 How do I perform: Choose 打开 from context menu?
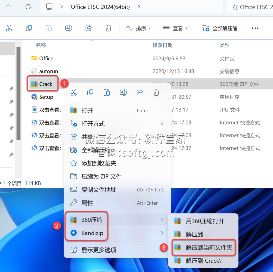point(117,110)
